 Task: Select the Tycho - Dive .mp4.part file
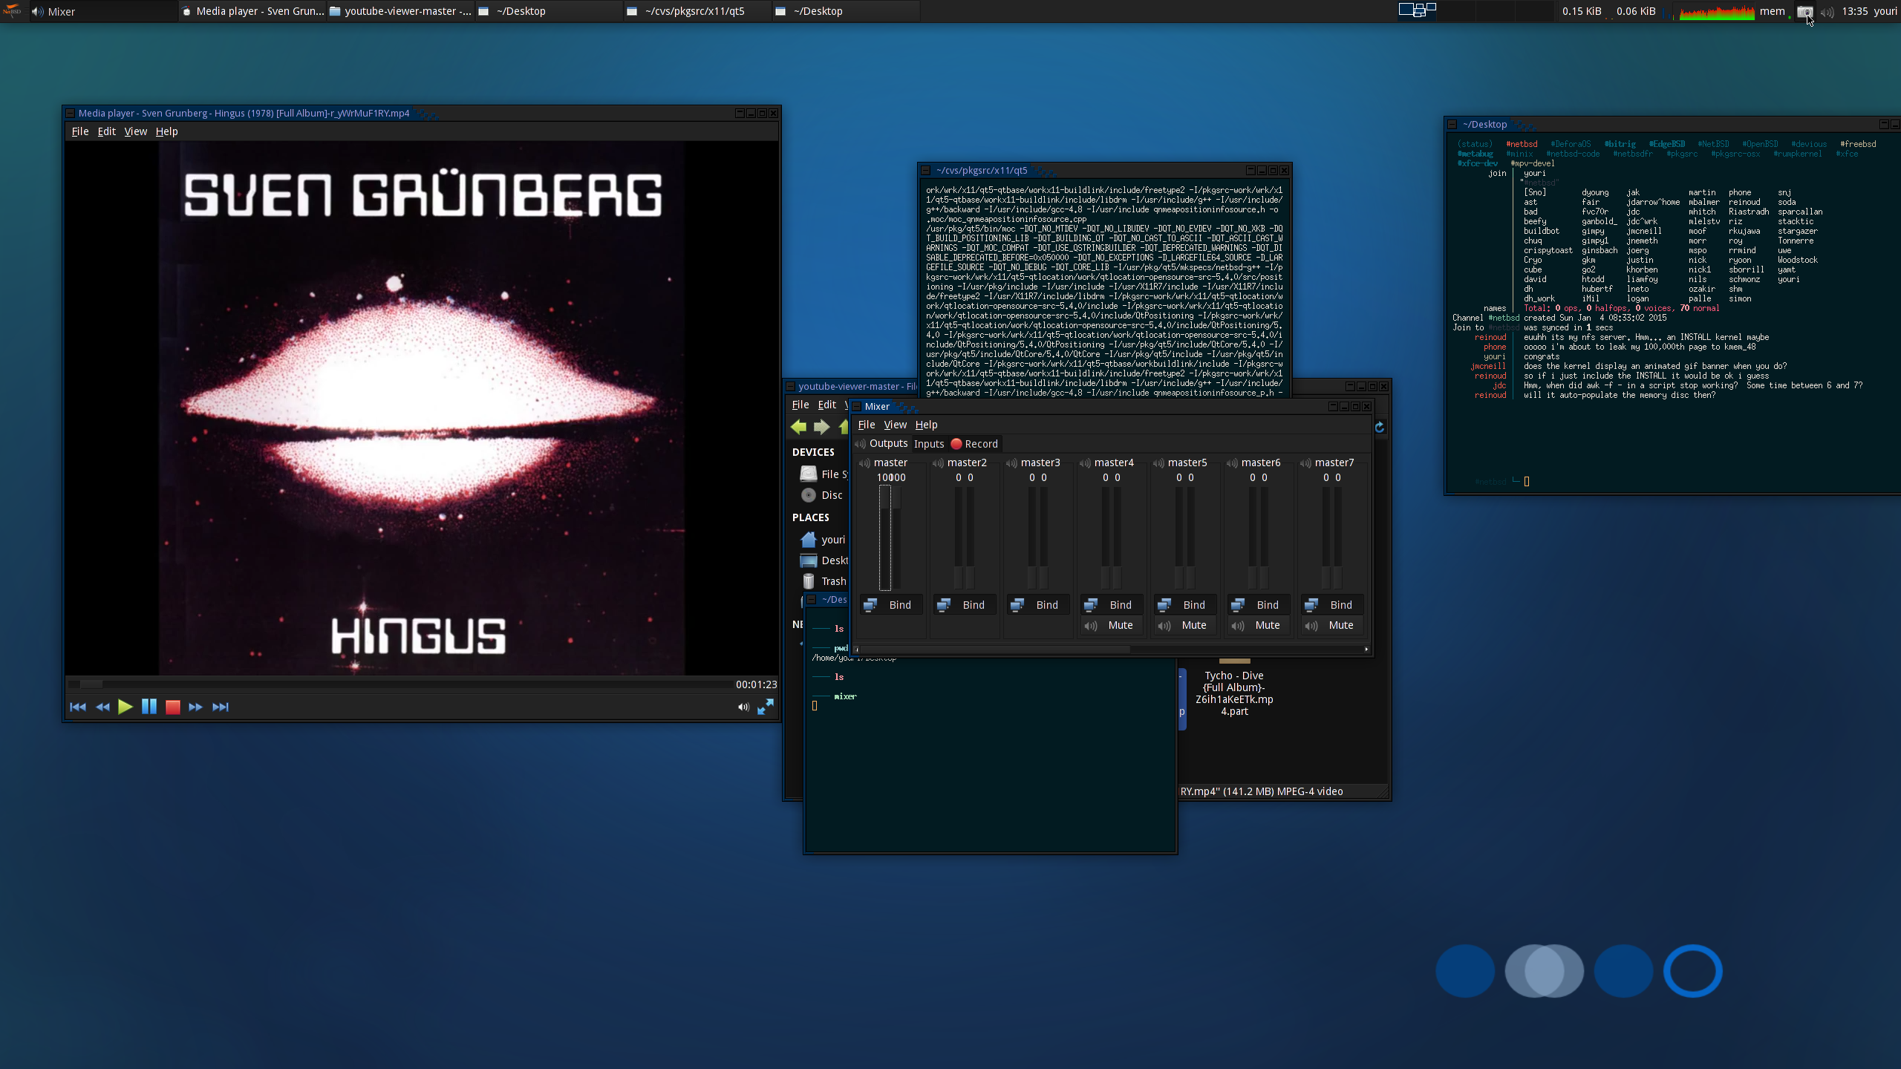click(1234, 693)
